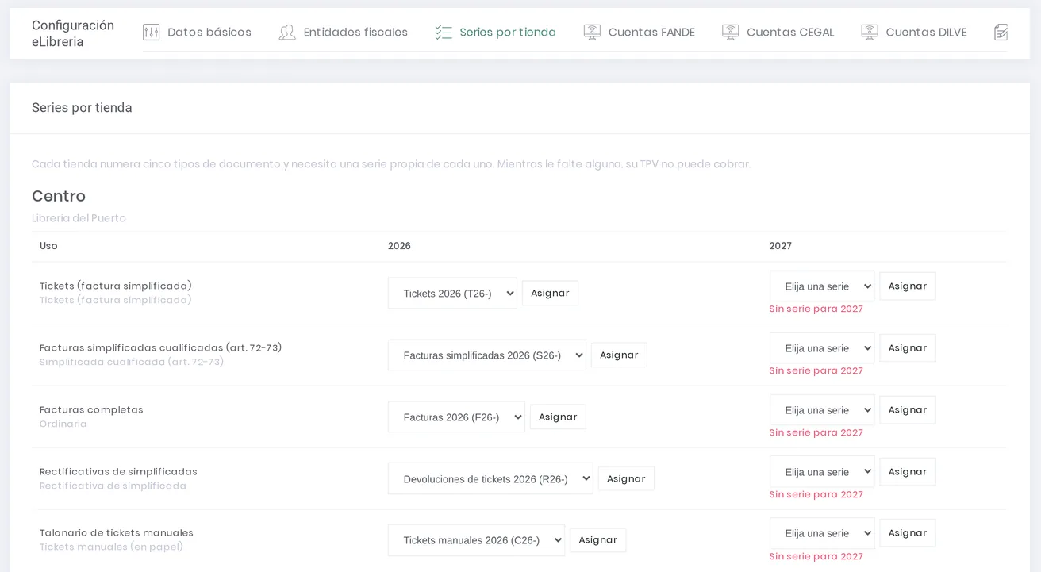Click the 2027 Asignar button for Tickets row
This screenshot has height=572, width=1041.
[x=908, y=286]
